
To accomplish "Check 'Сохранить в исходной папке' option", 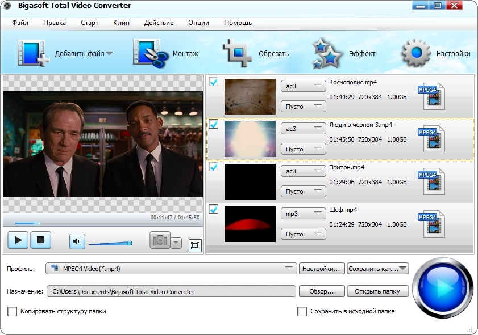I will tap(302, 311).
